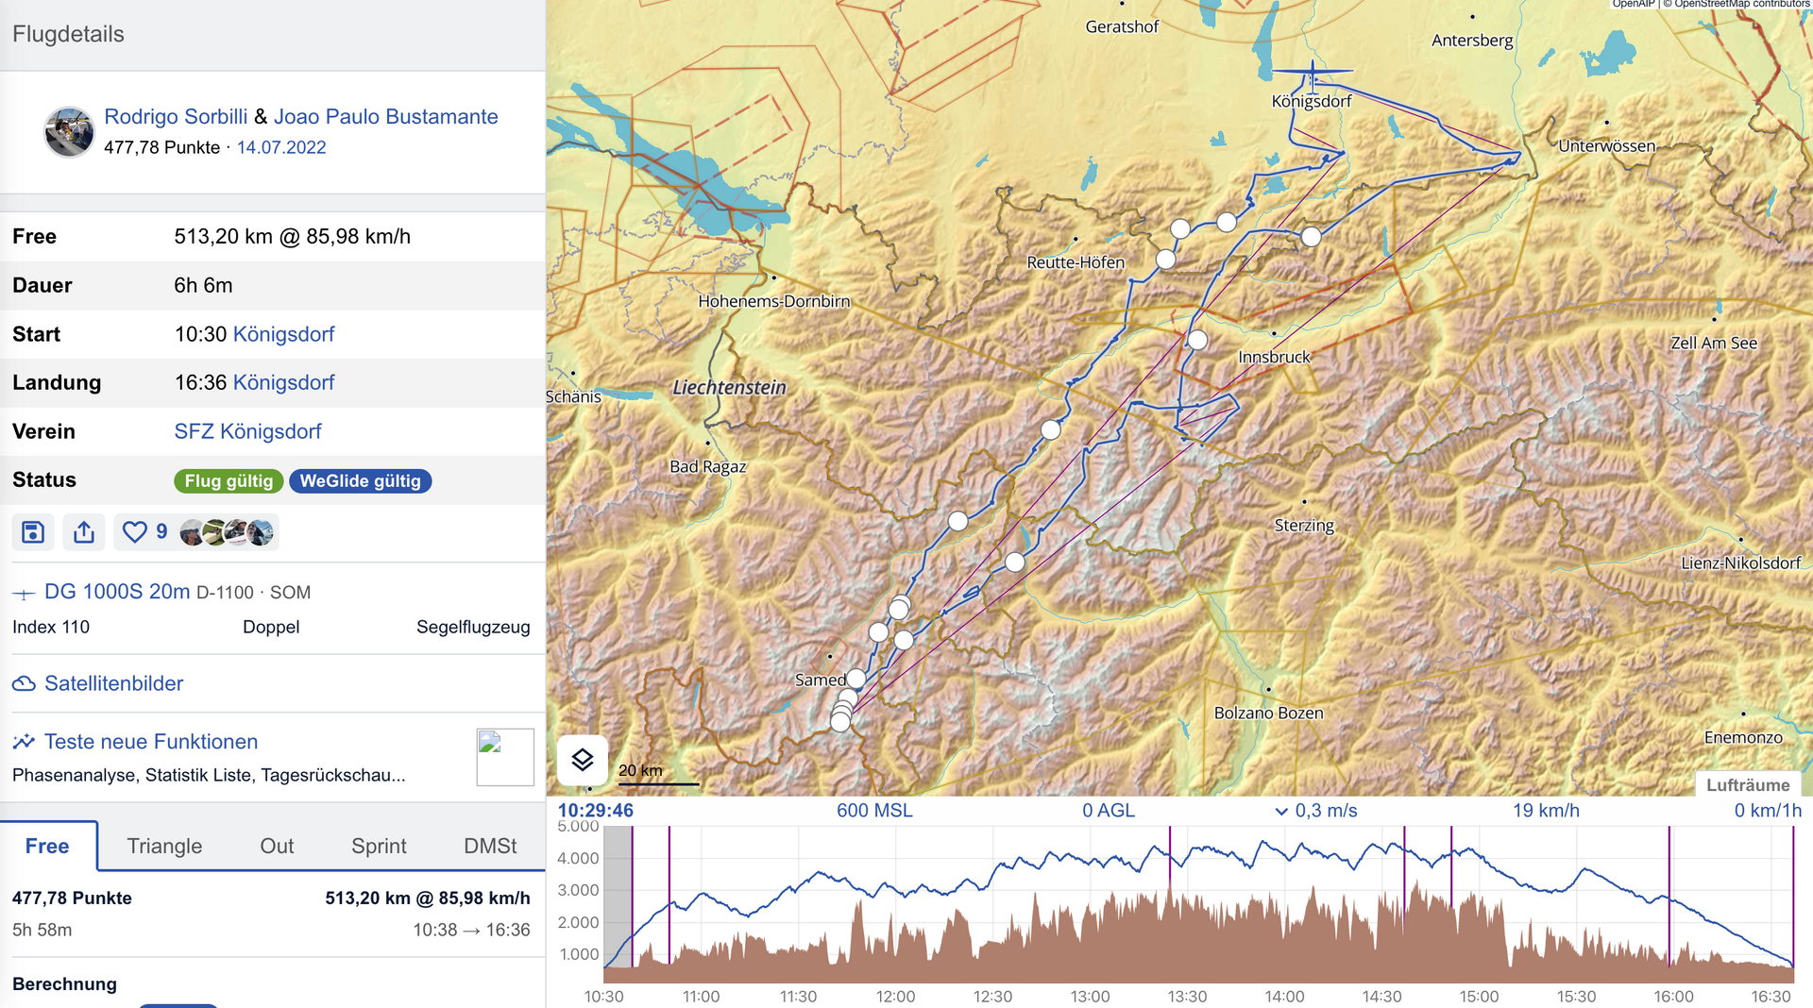The width and height of the screenshot is (1813, 1008).
Task: Open the Landung airfield Königsdorf link
Action: point(283,382)
